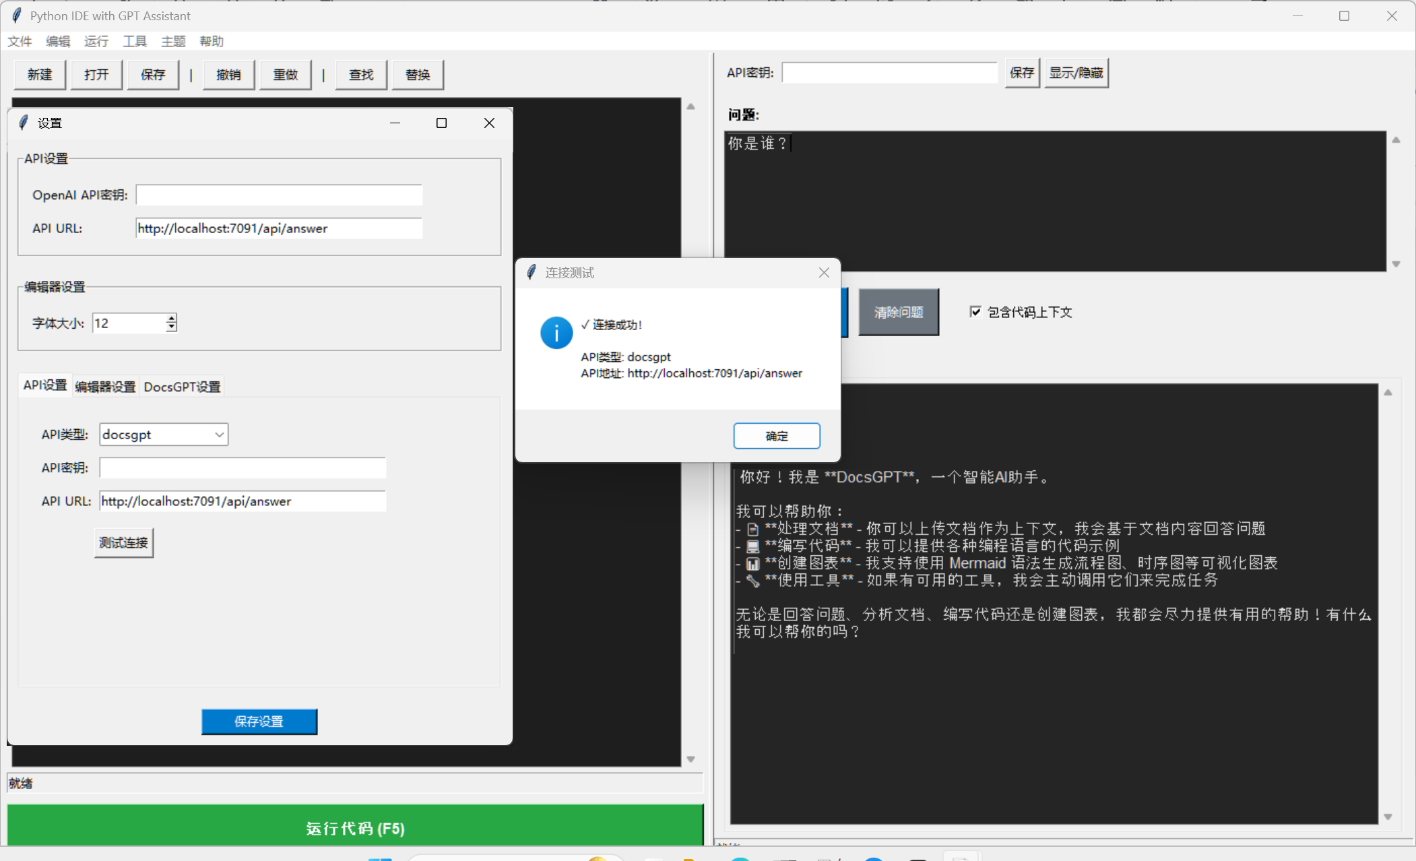Expand the API类型 docsgpt dropdown
This screenshot has width=1416, height=861.
(219, 435)
